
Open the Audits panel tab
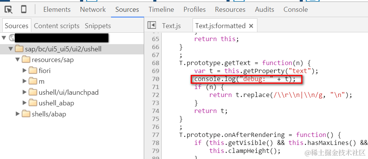265,10
